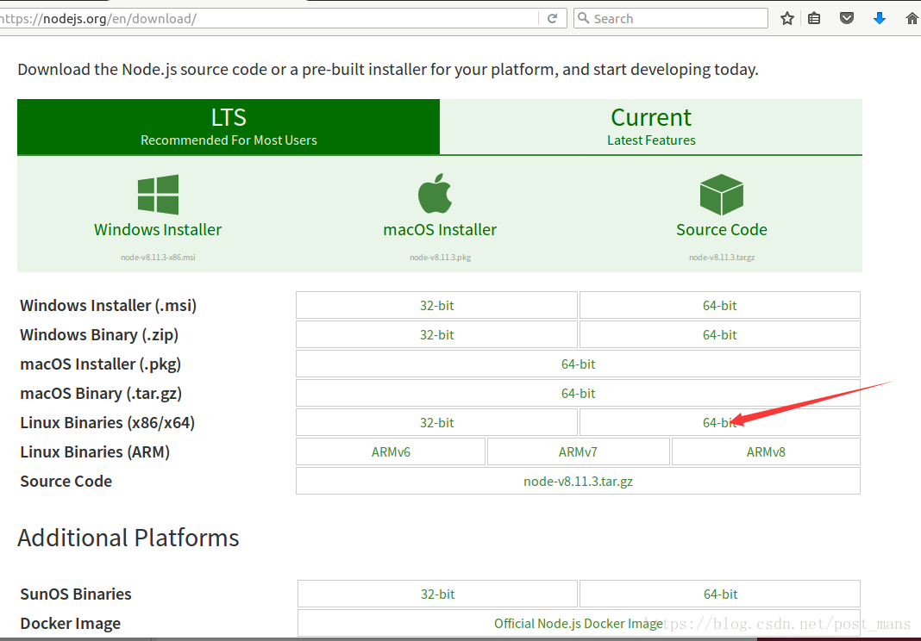
Task: Click the bookmark star icon
Action: tap(787, 18)
